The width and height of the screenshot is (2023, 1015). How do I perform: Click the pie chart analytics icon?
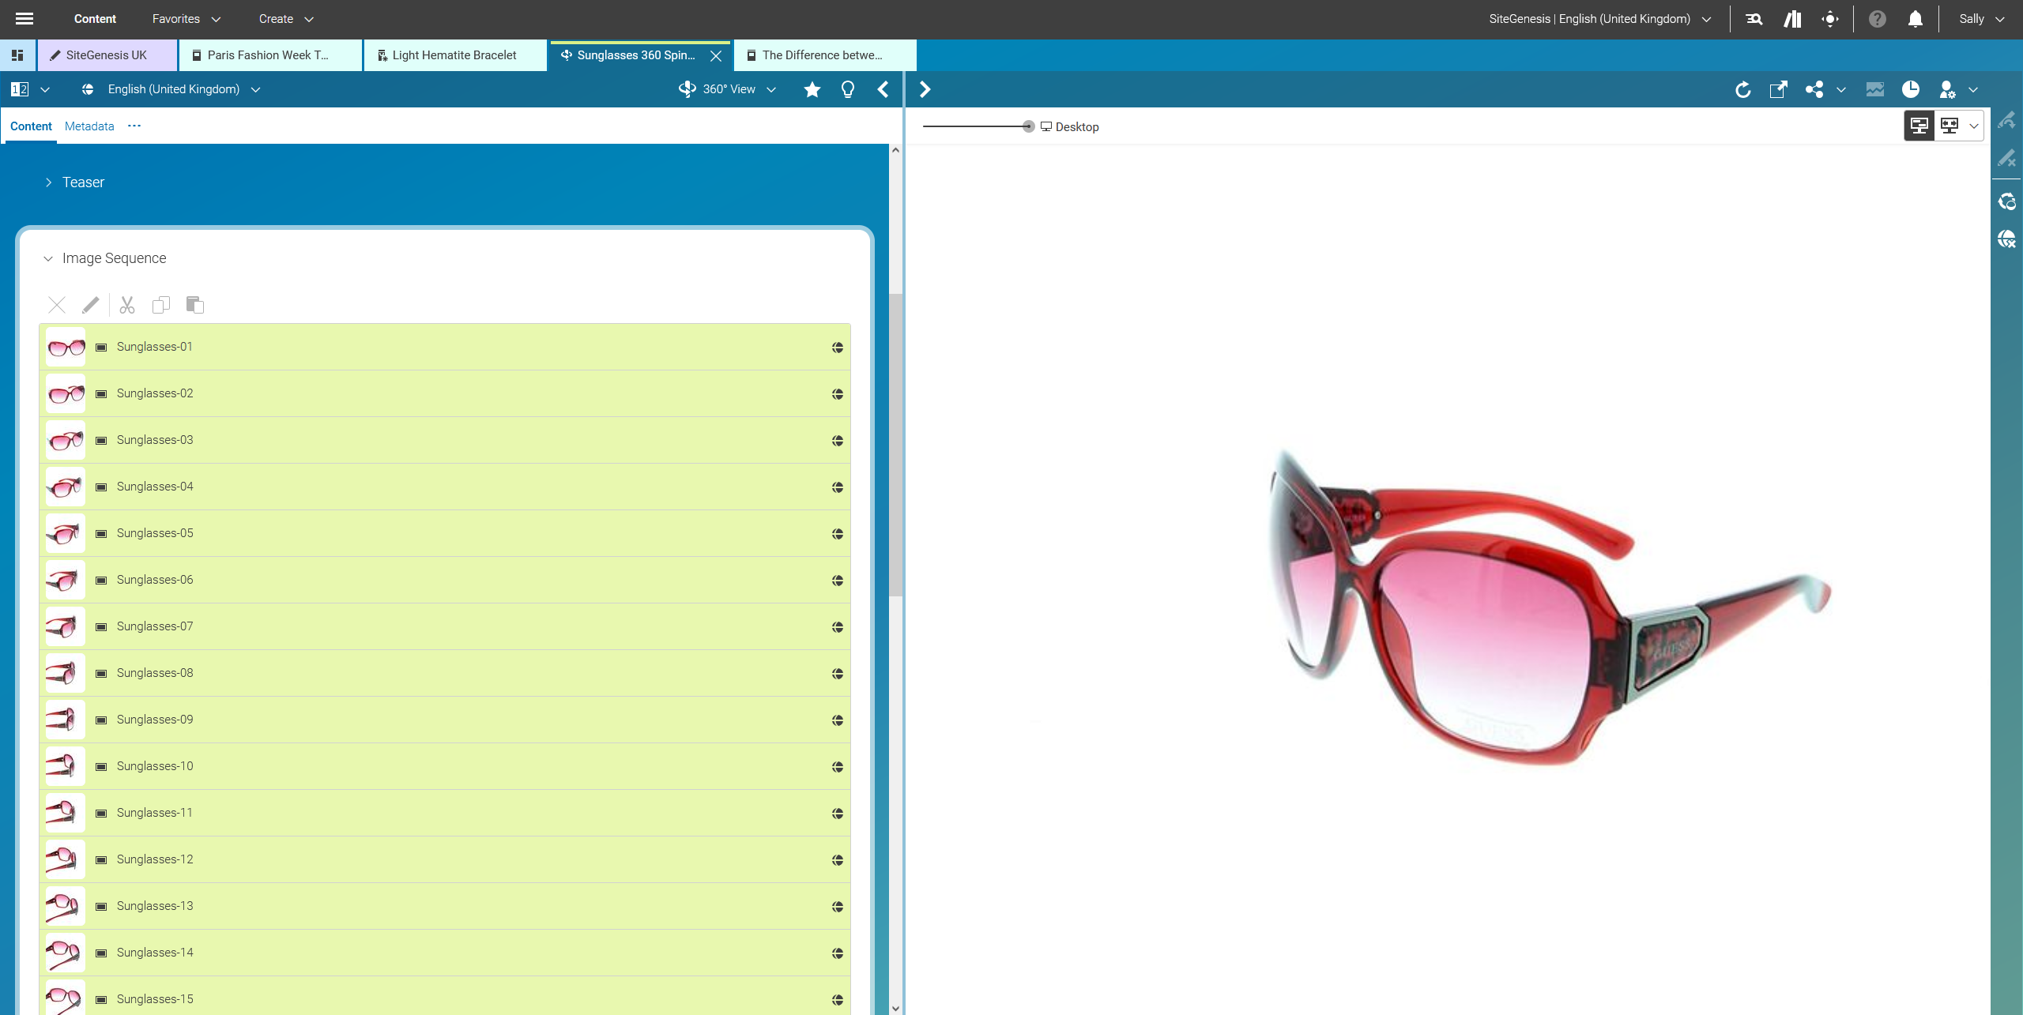click(x=1910, y=89)
